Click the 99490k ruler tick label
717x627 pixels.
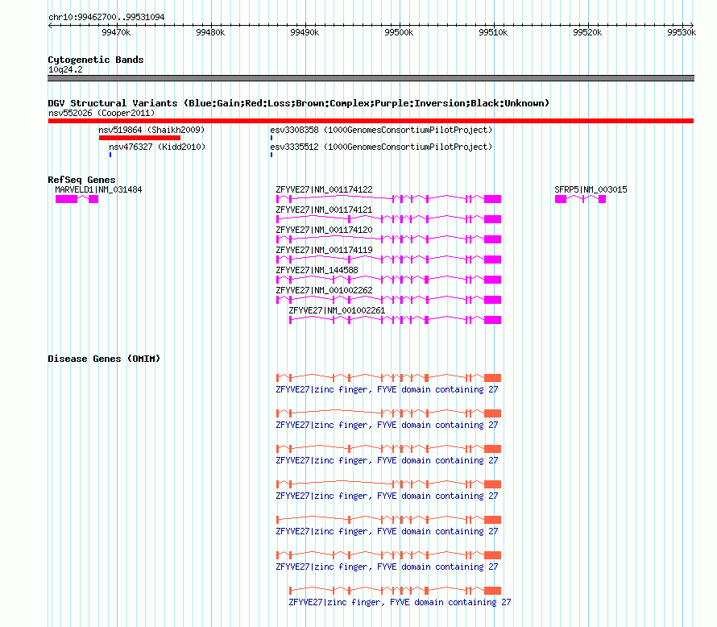point(305,32)
